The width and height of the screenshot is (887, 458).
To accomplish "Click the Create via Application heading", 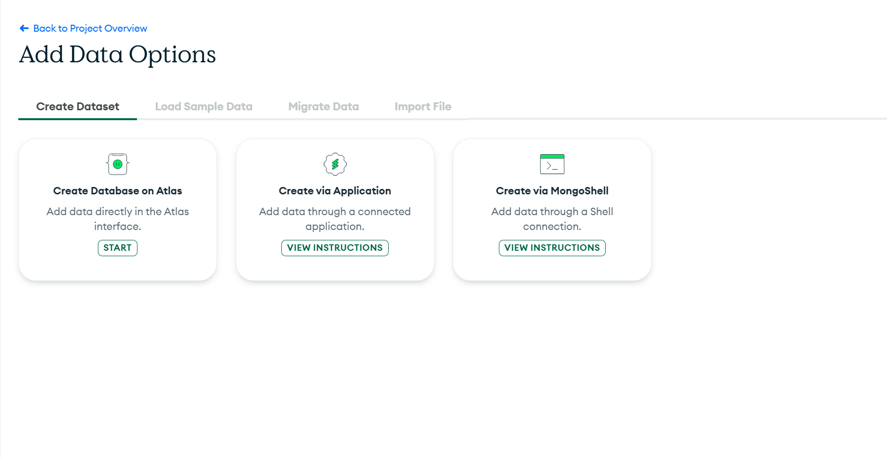I will [335, 191].
